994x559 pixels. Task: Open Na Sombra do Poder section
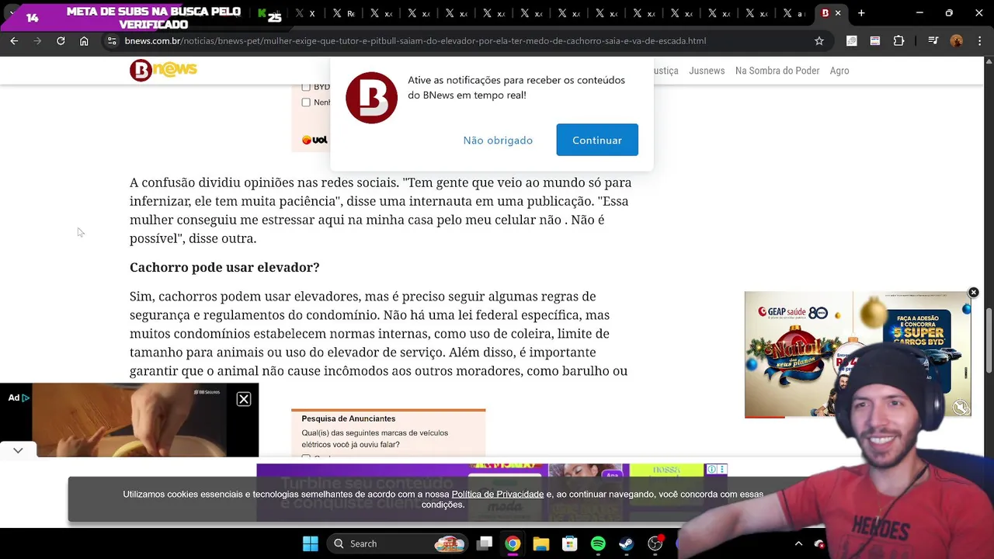tap(777, 71)
